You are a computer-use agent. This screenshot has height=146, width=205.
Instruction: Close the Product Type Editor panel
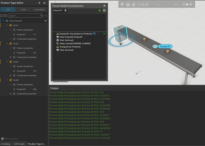click(x=44, y=3)
